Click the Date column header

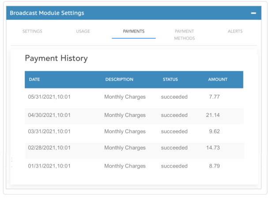click(34, 80)
